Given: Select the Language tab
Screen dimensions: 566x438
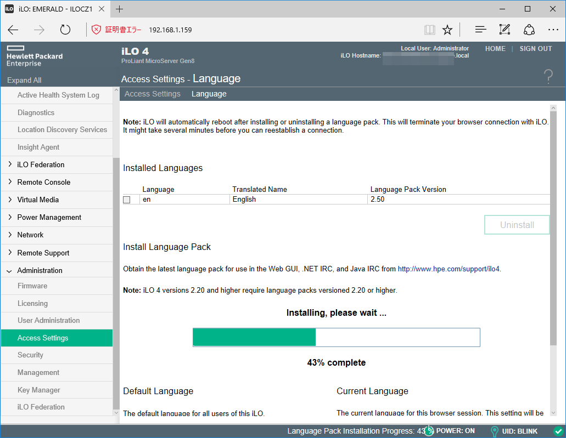Looking at the screenshot, I should pyautogui.click(x=209, y=94).
